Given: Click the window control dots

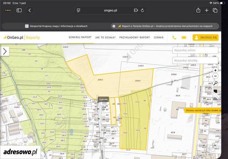Looking at the screenshot, I should (x=8, y=10).
